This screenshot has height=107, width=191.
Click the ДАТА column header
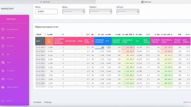pos(40,41)
